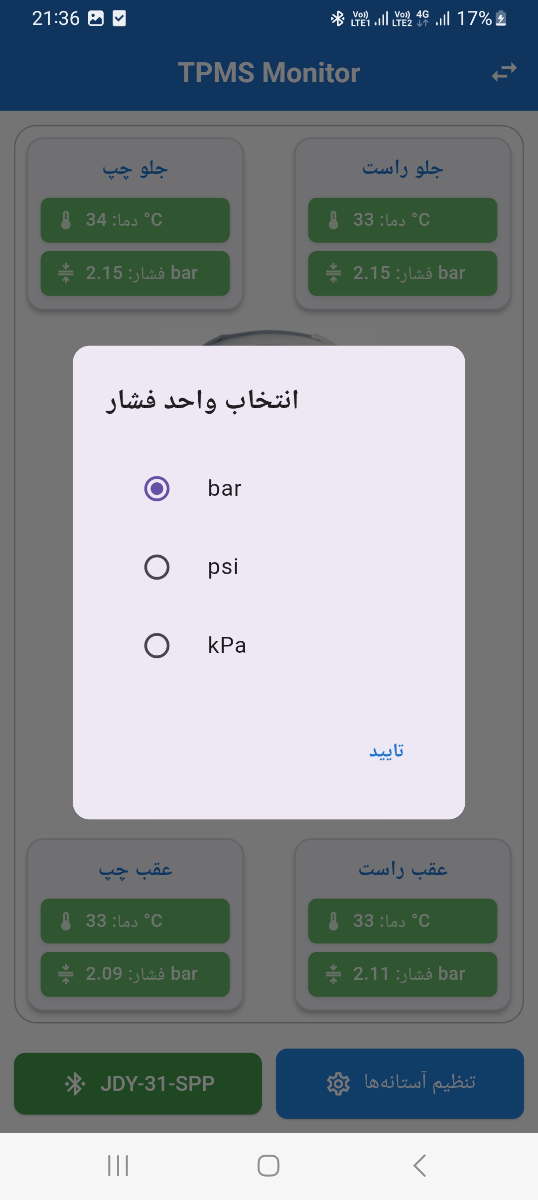Viewport: 538px width, 1200px height.
Task: Click the kPa option label text
Action: tap(227, 645)
